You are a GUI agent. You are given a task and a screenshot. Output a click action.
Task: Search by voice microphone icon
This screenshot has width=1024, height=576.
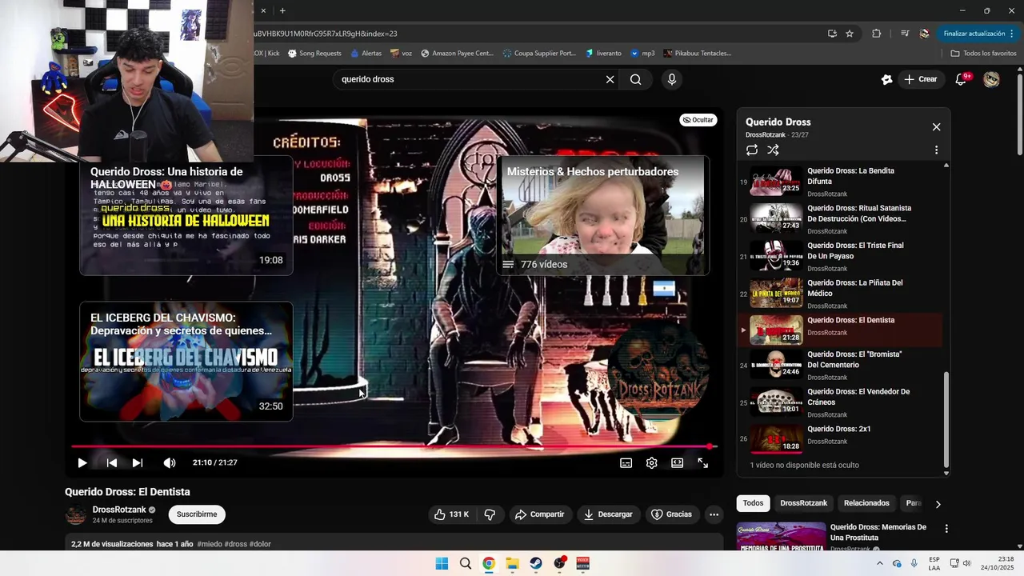tap(671, 79)
